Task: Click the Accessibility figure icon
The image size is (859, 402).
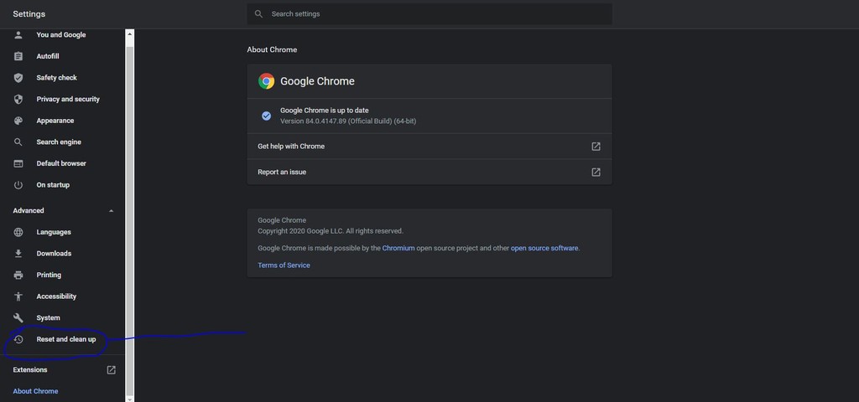Action: point(18,296)
